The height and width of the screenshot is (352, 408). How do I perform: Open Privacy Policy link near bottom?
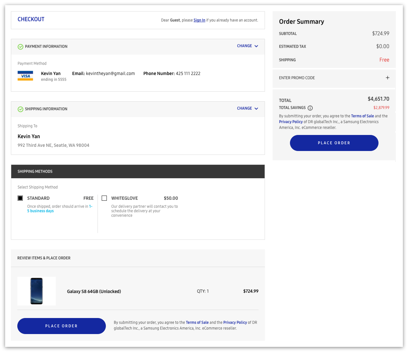(235, 323)
